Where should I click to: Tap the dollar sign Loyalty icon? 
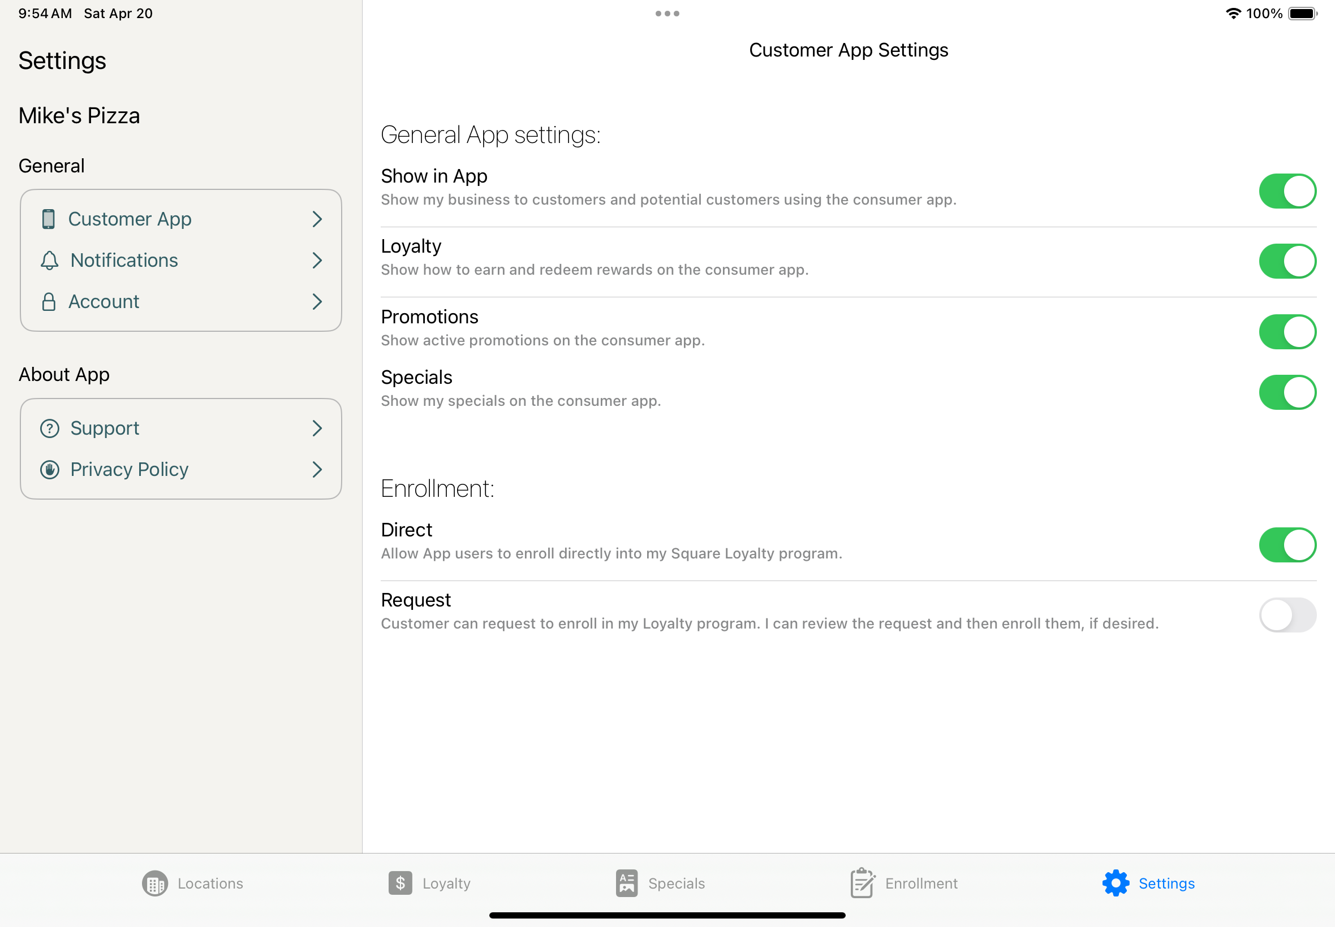400,883
